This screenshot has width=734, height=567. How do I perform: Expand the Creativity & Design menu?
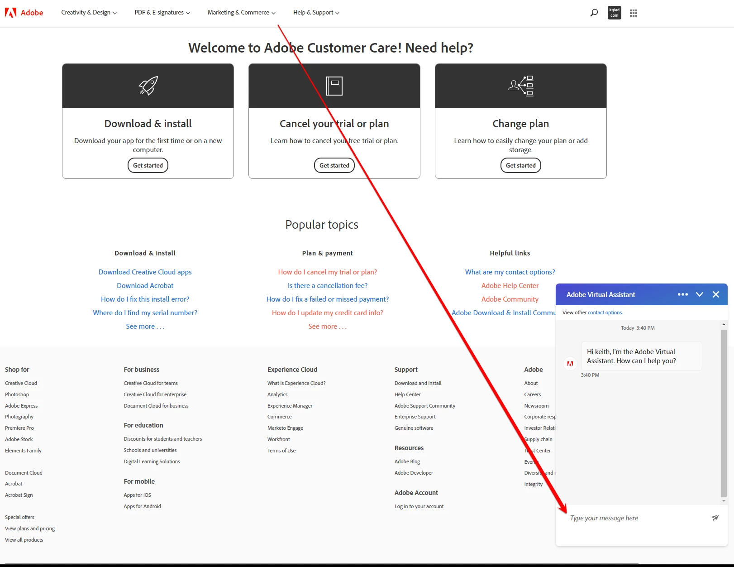click(89, 13)
